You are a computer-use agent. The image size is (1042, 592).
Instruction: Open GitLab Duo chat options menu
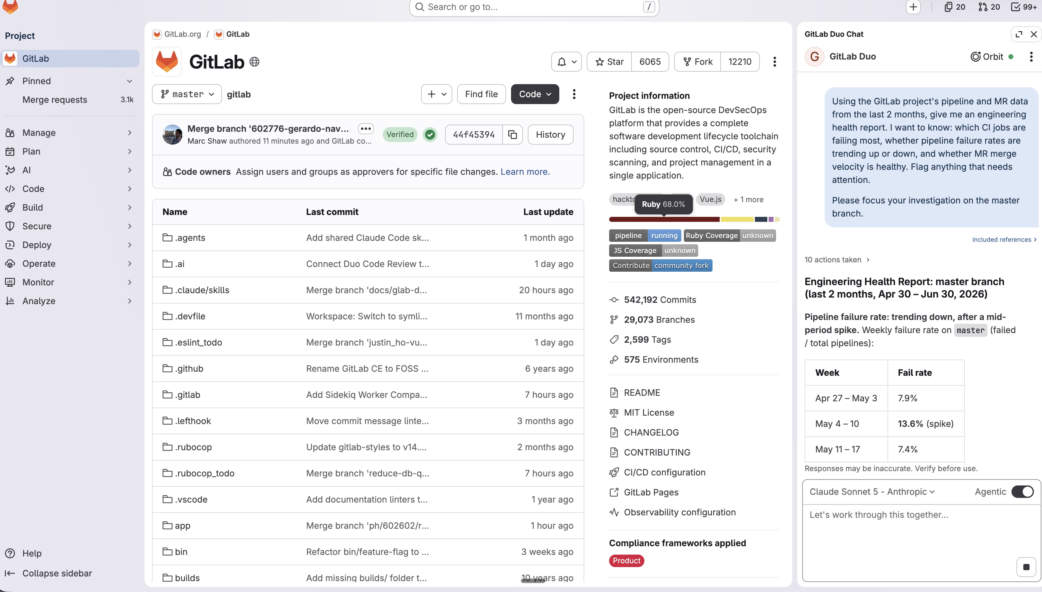tap(1031, 56)
